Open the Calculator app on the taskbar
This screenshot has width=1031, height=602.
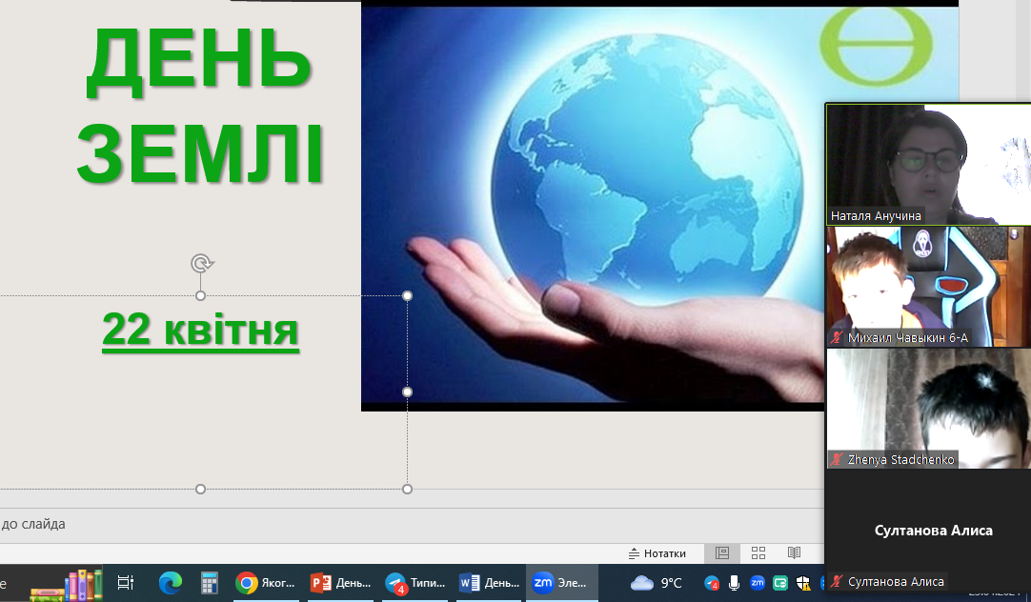(x=209, y=582)
